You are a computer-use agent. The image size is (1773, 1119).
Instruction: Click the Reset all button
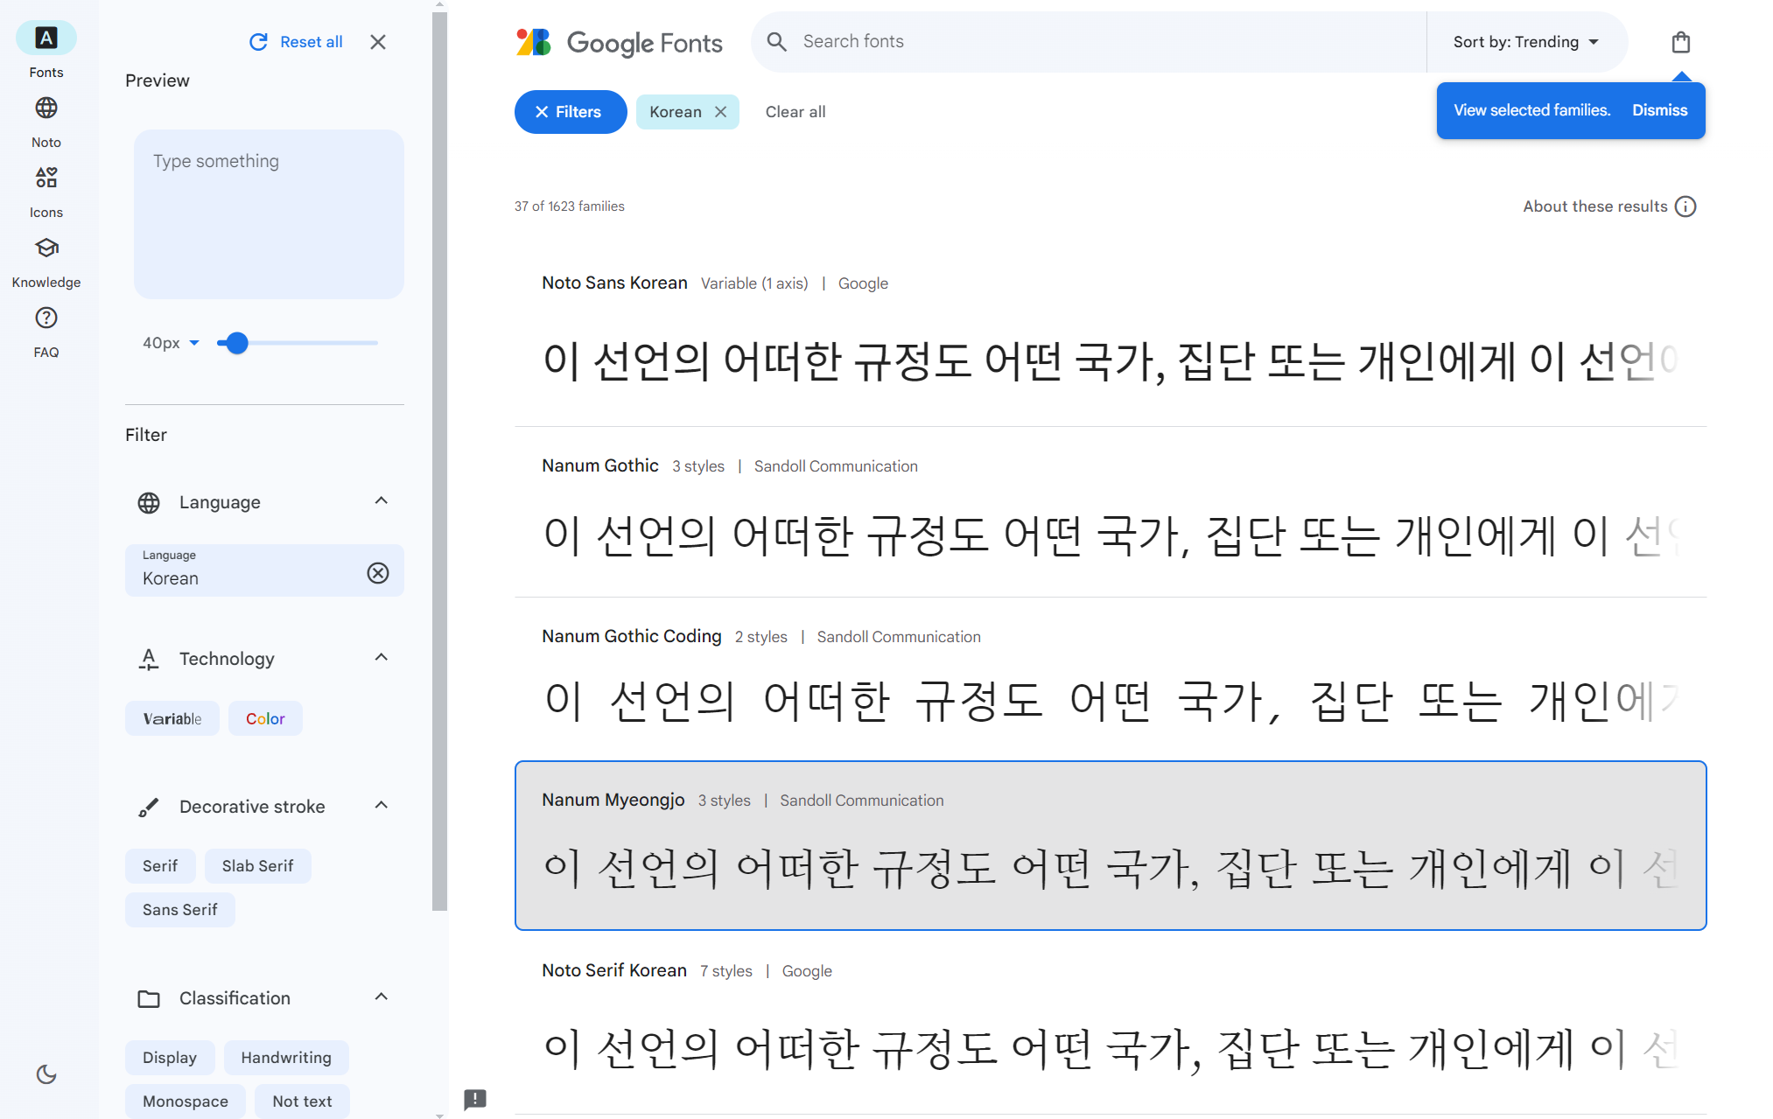296,42
